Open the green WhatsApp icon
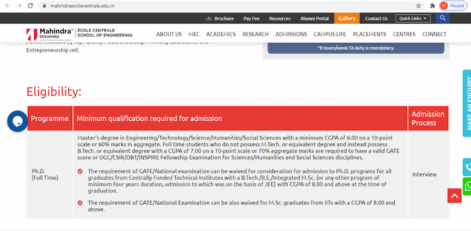 coord(467,187)
